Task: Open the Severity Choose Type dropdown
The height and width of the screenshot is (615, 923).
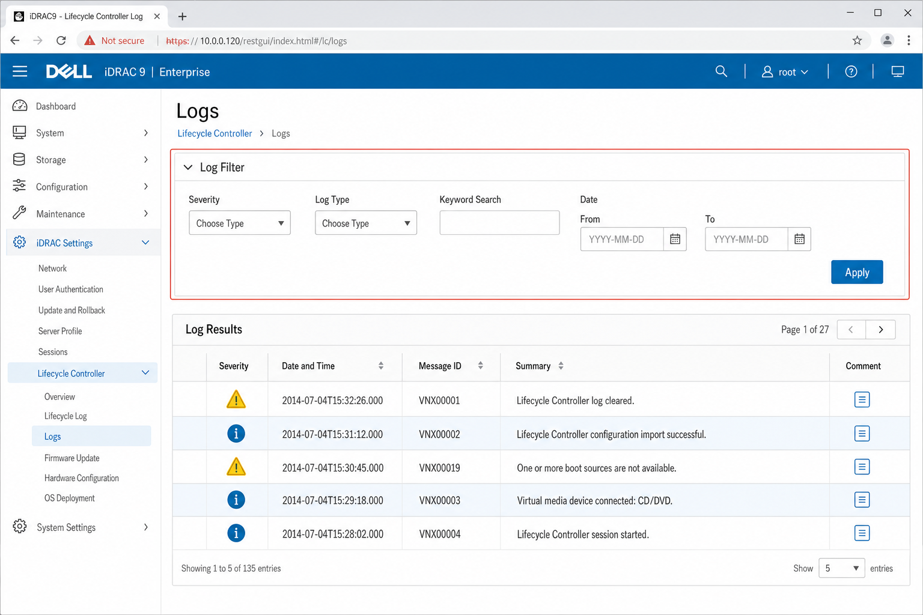Action: click(240, 223)
